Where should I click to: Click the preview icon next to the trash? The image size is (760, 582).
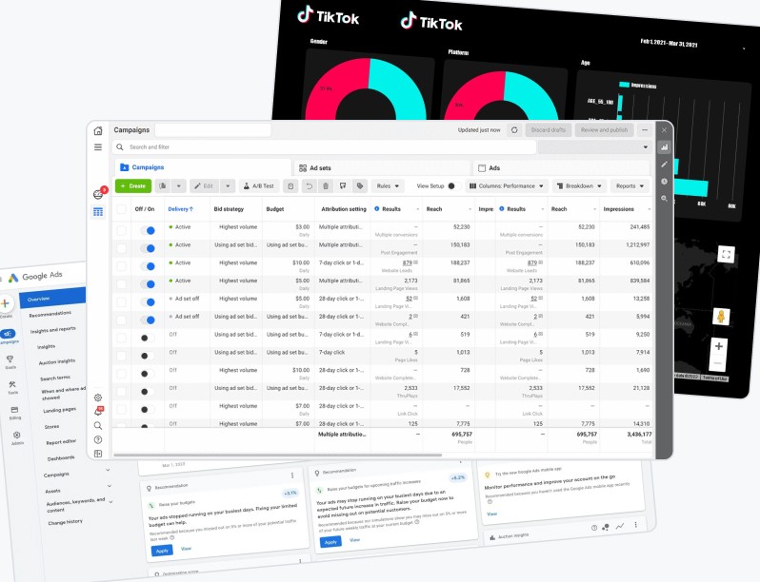[x=343, y=185]
